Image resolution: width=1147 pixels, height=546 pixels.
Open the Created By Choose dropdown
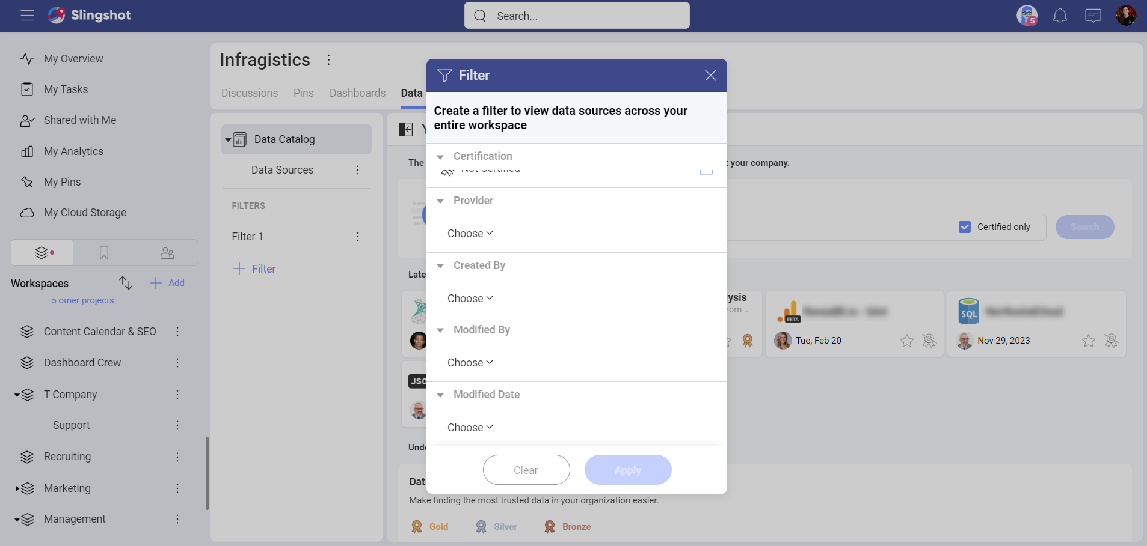(470, 299)
